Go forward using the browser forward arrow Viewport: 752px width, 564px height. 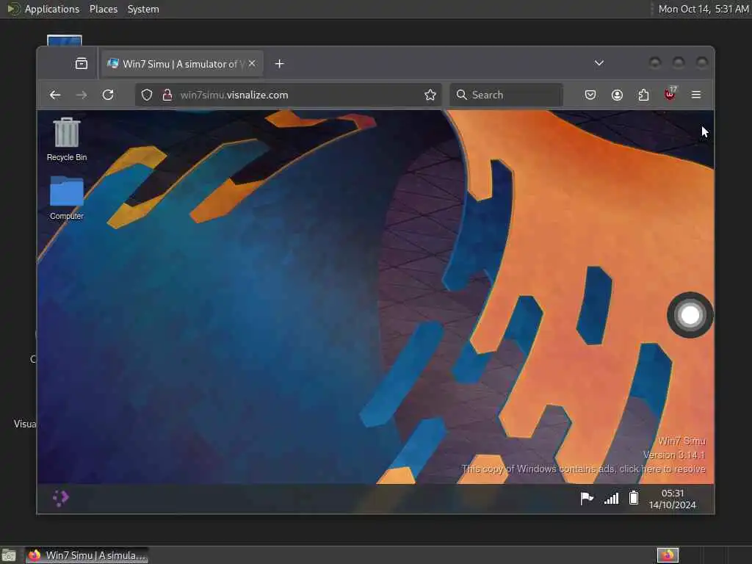click(82, 95)
